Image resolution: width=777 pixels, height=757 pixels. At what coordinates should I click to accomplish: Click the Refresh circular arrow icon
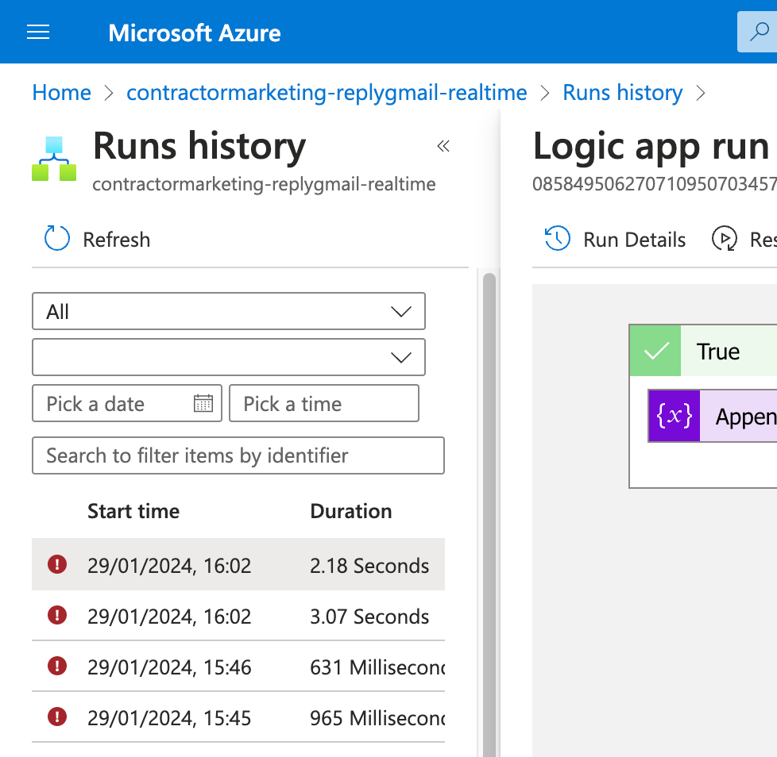click(x=57, y=239)
